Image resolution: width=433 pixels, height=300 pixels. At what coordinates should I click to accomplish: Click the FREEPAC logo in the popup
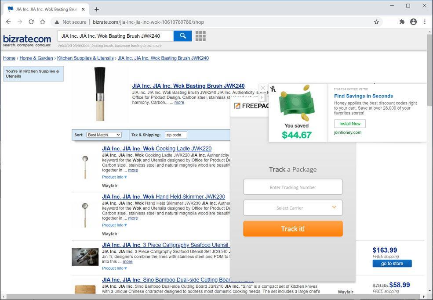(251, 106)
